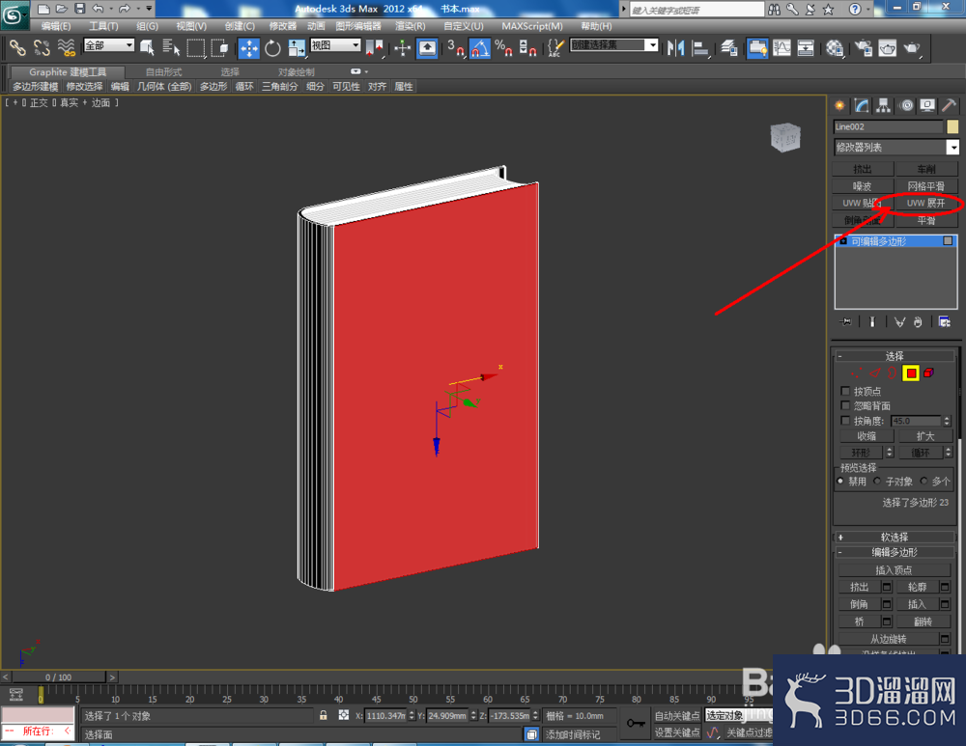Image resolution: width=966 pixels, height=746 pixels.
Task: Click the Unlink Selection icon
Action: (42, 47)
